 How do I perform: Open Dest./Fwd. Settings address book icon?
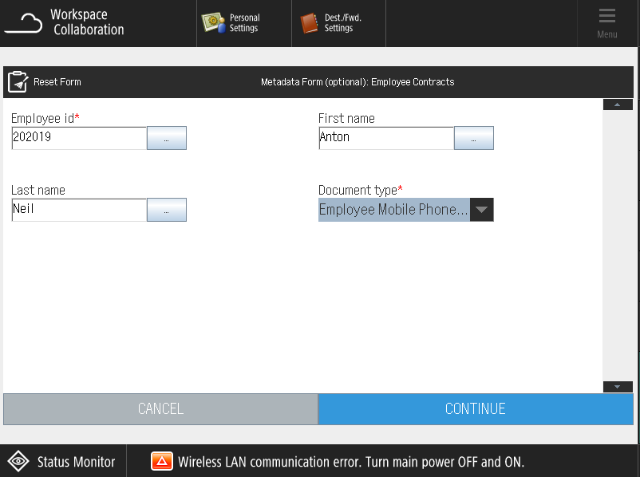(x=309, y=23)
